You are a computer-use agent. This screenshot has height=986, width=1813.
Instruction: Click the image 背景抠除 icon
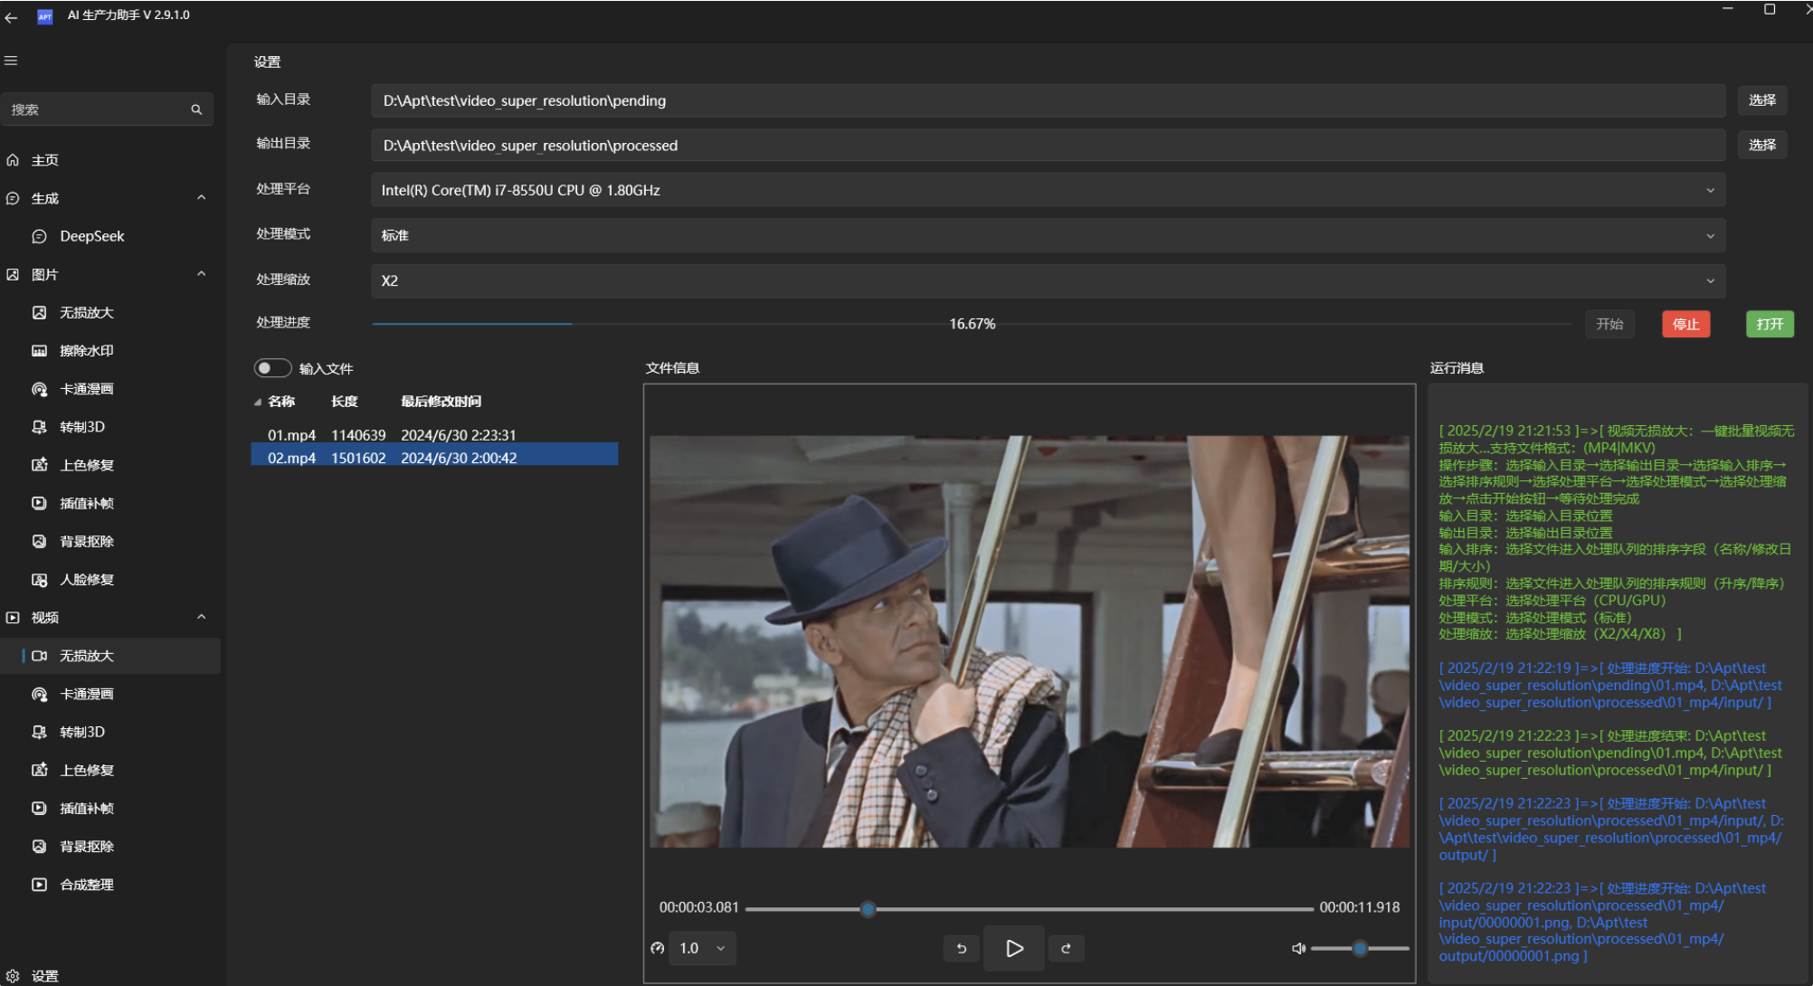(x=39, y=541)
